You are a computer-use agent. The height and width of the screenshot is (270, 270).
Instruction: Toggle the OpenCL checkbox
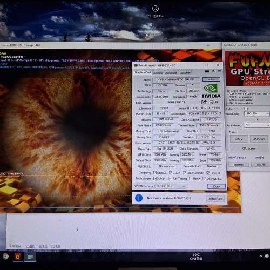155,173
